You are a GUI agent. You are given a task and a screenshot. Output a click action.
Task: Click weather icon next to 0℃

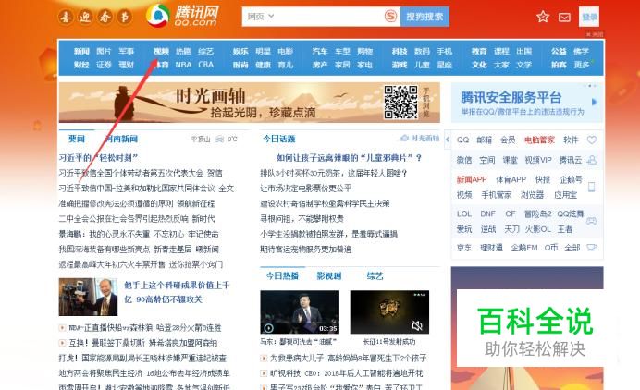(219, 140)
